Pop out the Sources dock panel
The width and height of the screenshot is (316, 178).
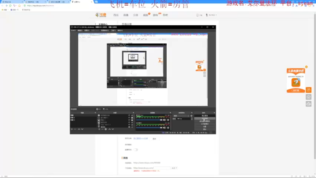click(x=133, y=113)
